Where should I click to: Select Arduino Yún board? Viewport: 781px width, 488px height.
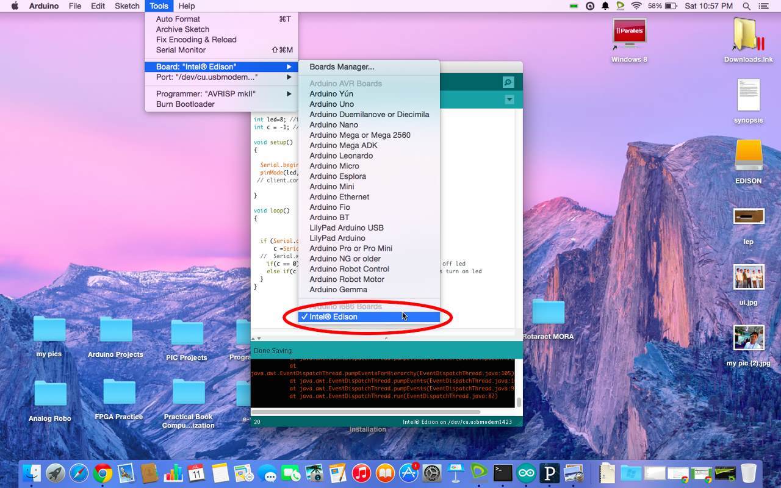[x=369, y=93]
